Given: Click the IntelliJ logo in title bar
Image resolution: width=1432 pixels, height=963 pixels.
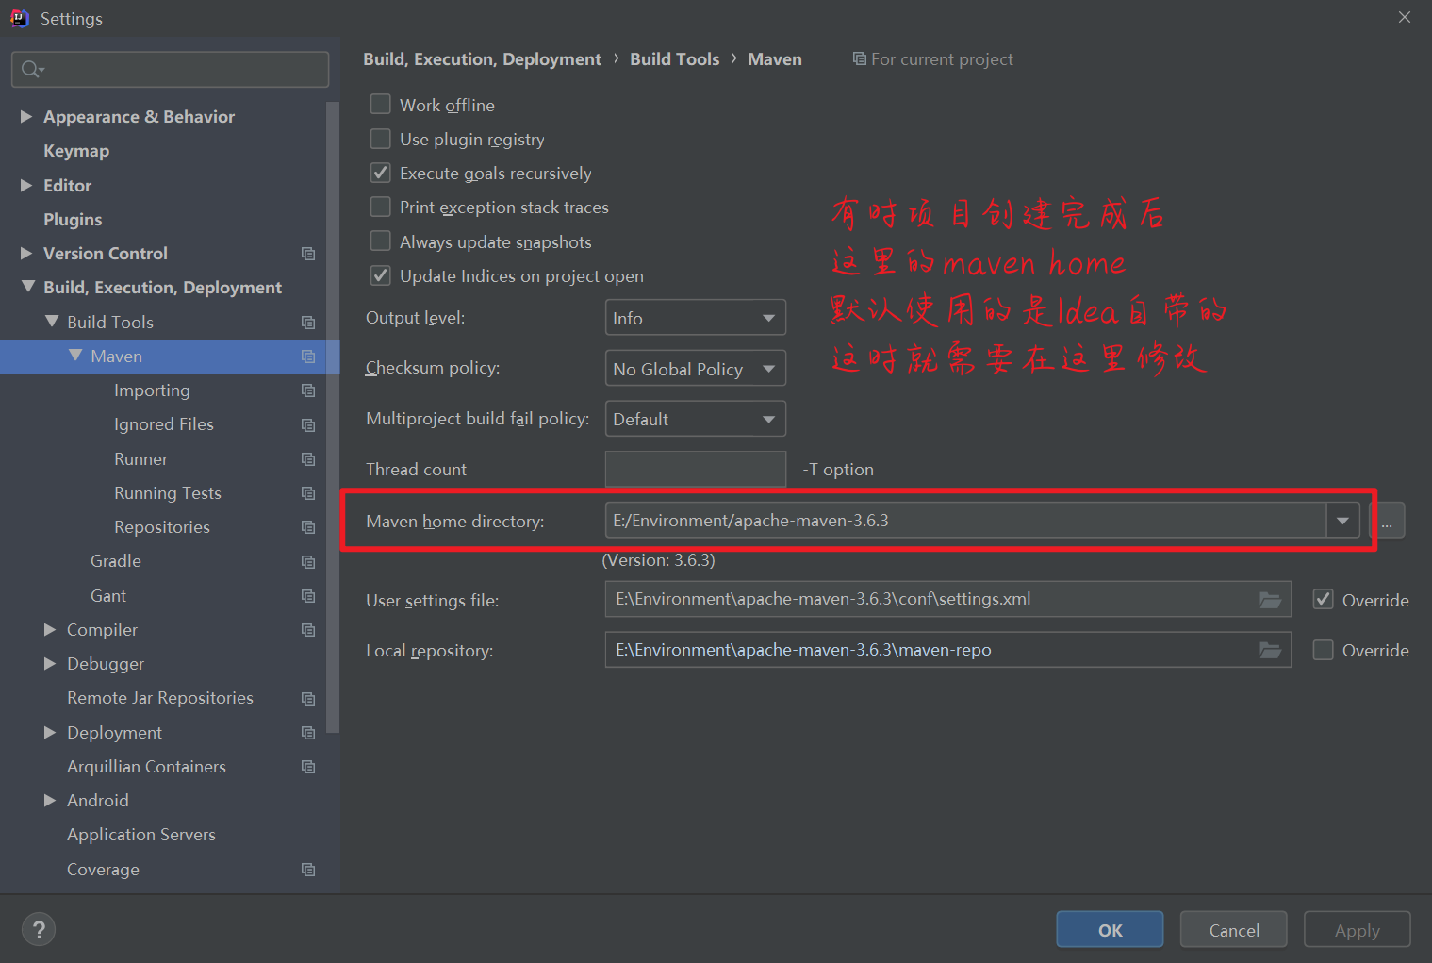Looking at the screenshot, I should point(20,18).
